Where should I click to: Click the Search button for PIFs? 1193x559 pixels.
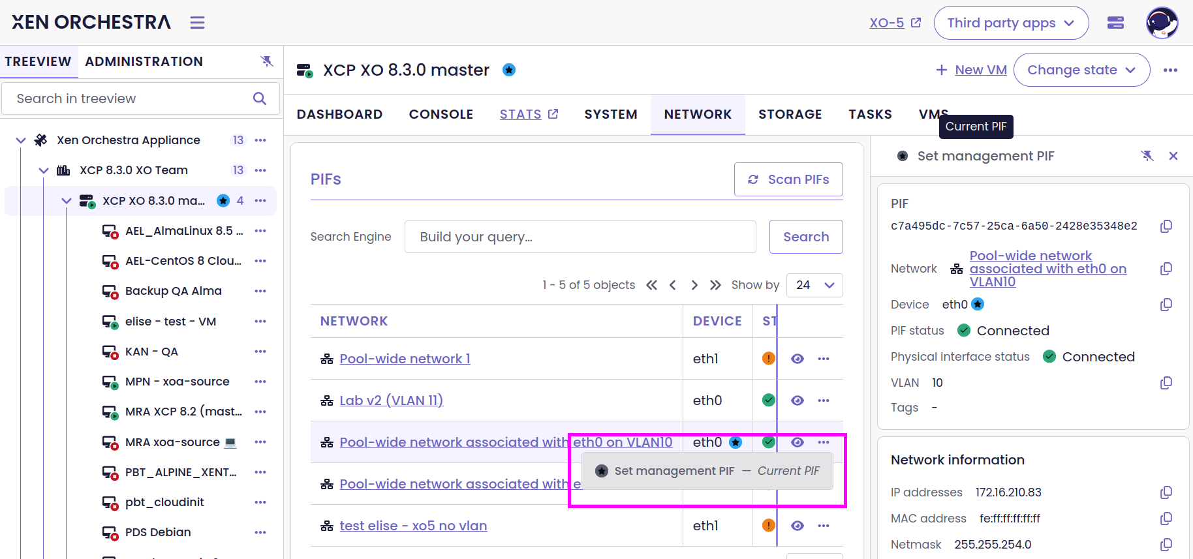click(806, 237)
